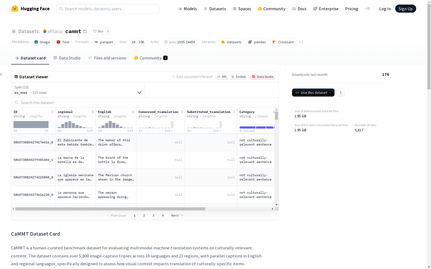The height and width of the screenshot is (269, 431).
Task: Click the left sidebar table-of-contents icon
Action: (x=1, y=74)
